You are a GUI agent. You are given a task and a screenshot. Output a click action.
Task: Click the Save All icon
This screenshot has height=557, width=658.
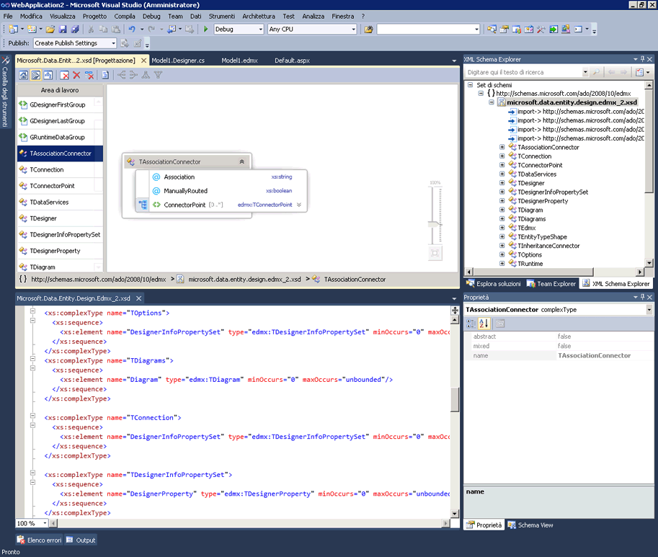(75, 29)
